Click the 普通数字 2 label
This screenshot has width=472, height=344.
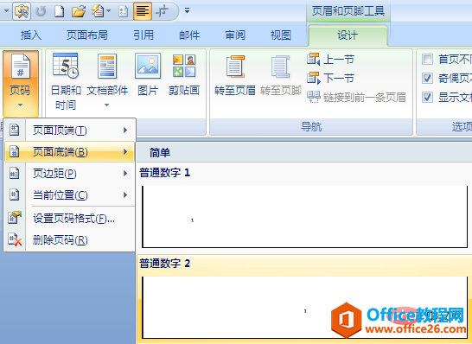pyautogui.click(x=164, y=264)
